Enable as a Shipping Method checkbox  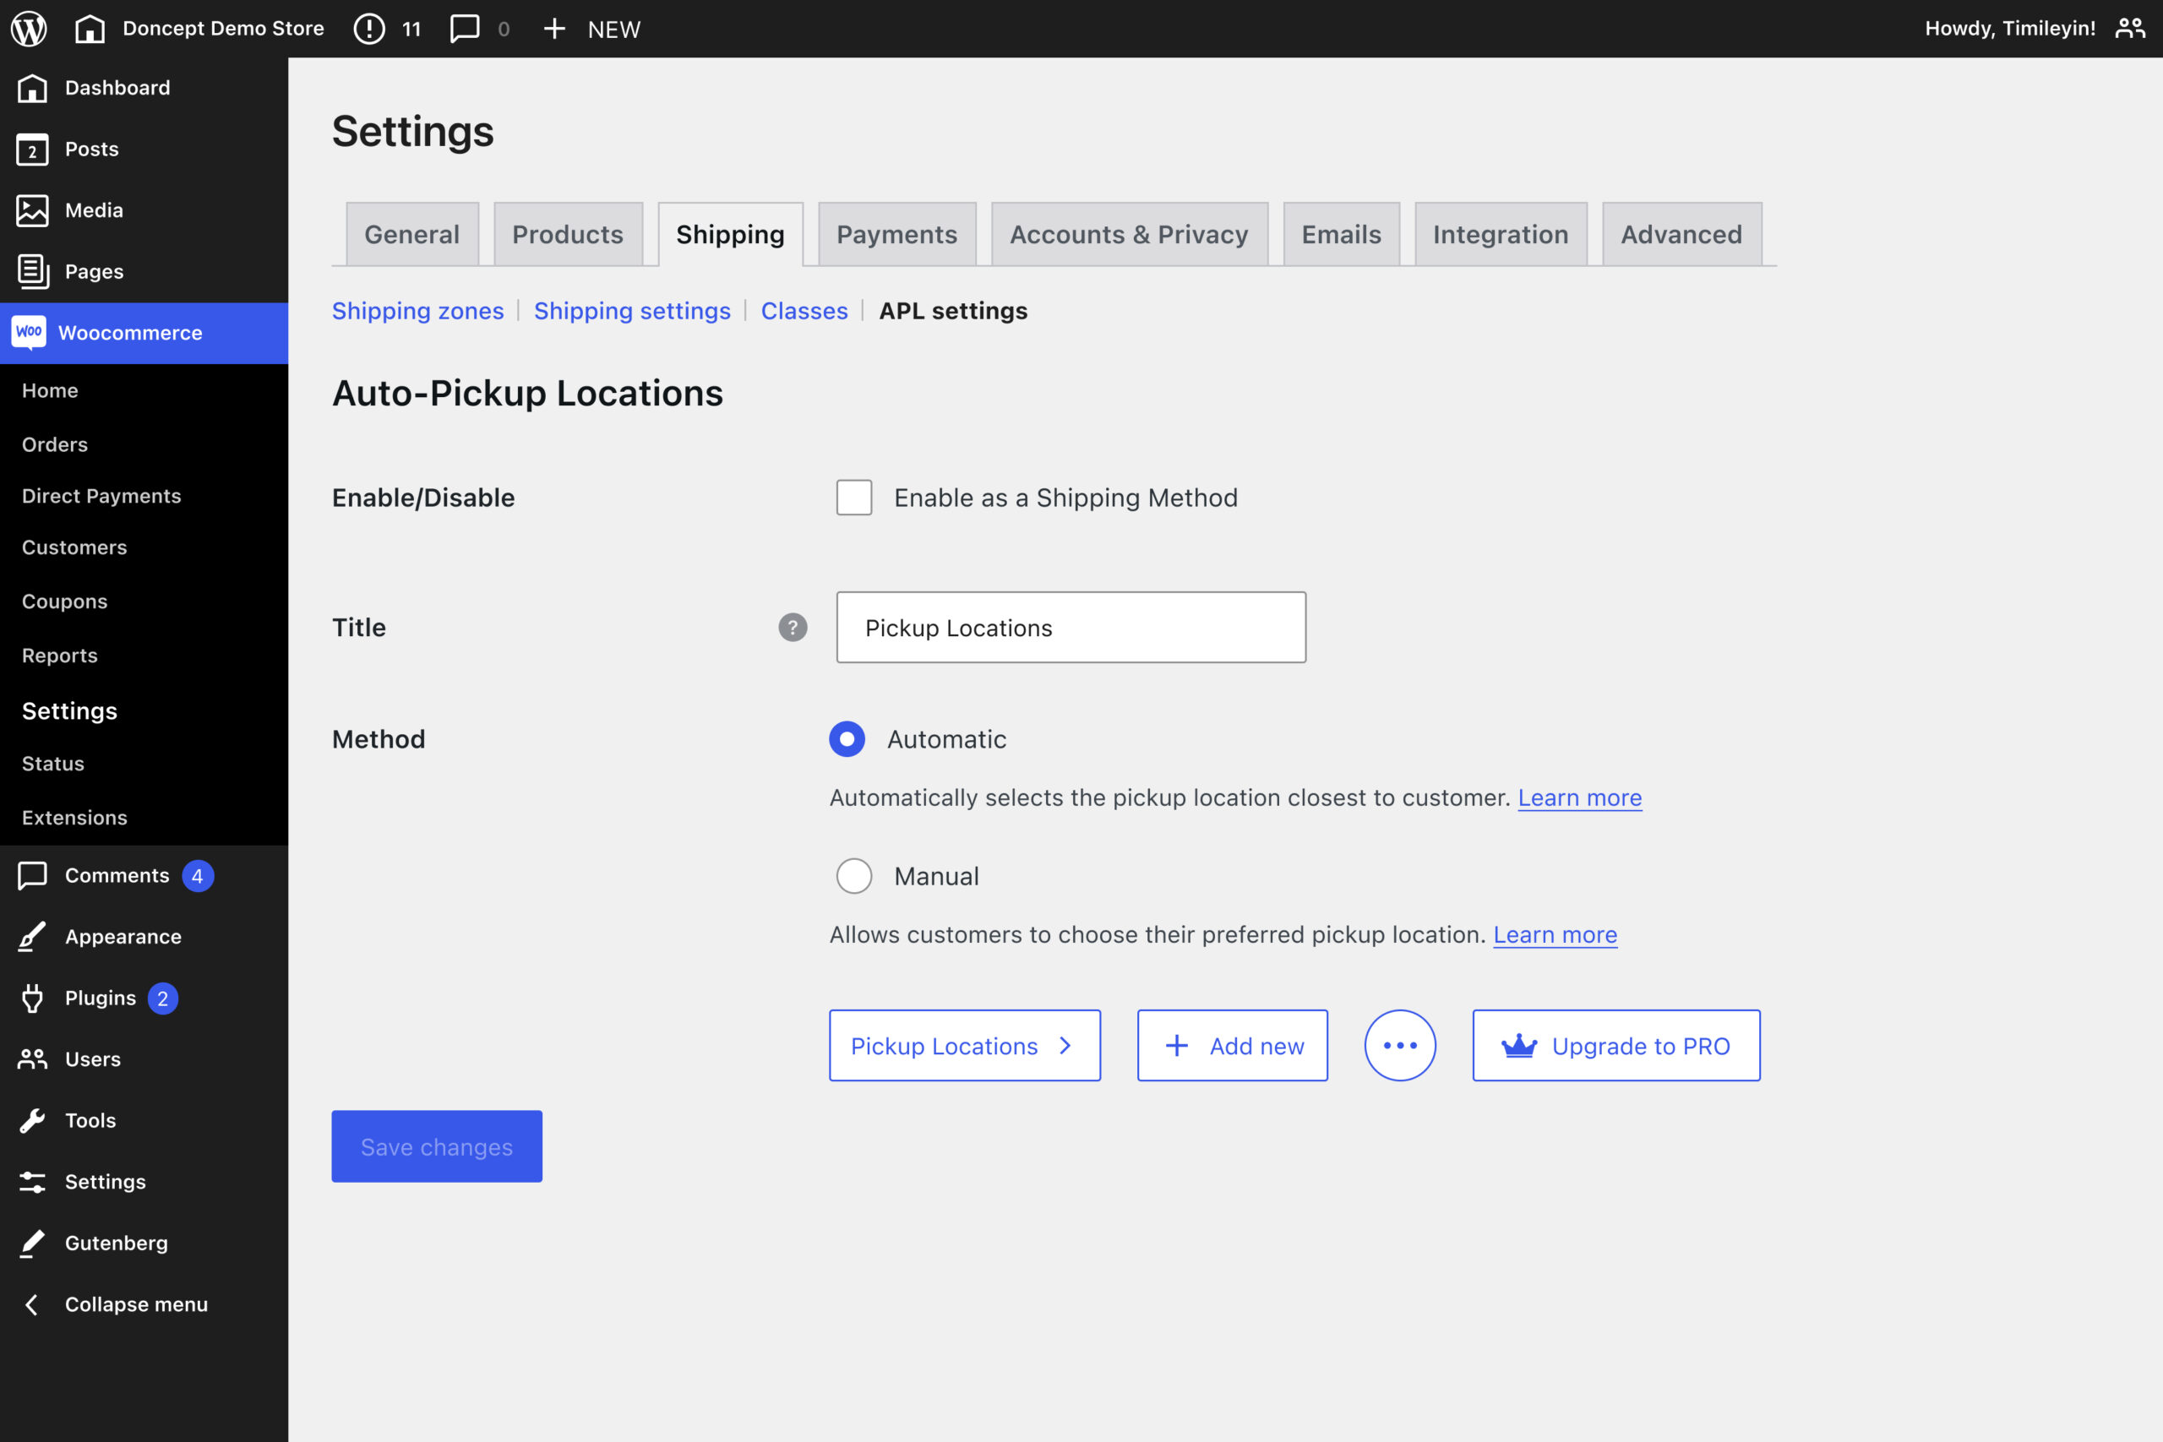click(853, 498)
